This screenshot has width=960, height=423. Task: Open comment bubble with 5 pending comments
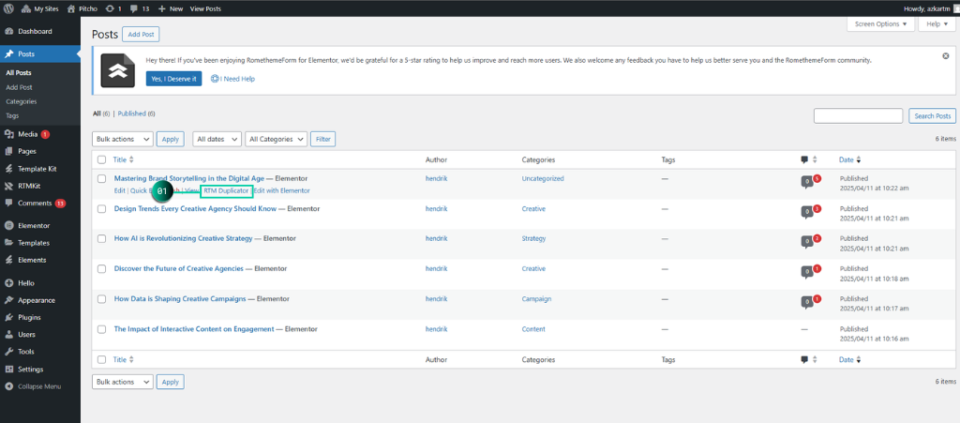(811, 181)
